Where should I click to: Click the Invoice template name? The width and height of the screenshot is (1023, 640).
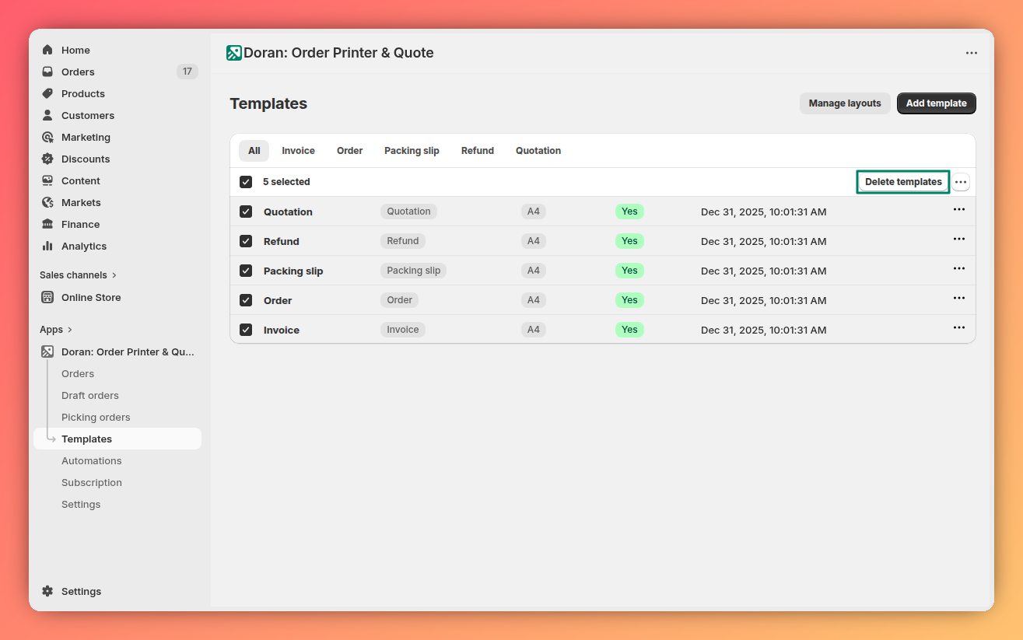[x=282, y=330]
